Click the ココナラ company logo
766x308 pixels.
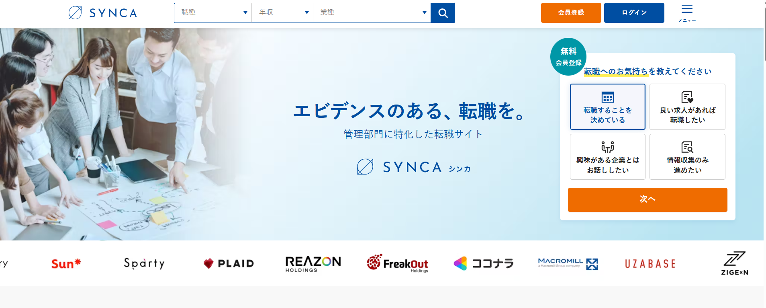tap(484, 263)
